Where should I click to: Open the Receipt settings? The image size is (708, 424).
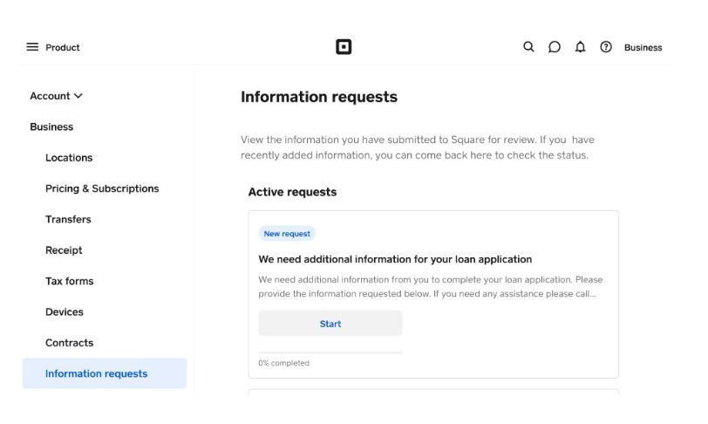point(64,250)
